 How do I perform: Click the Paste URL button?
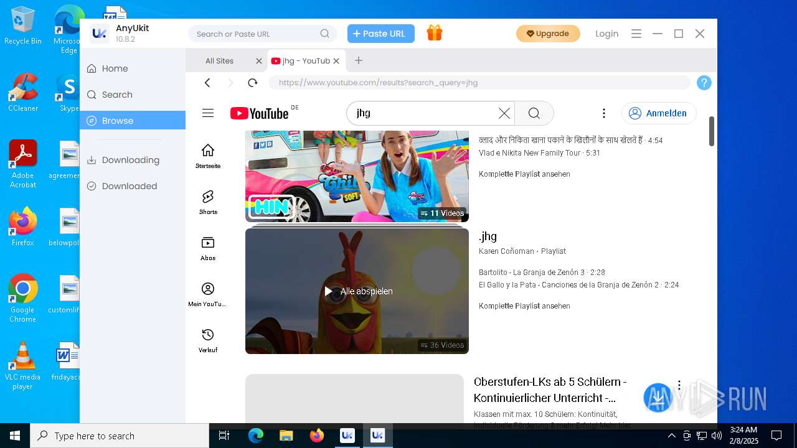[x=380, y=34]
